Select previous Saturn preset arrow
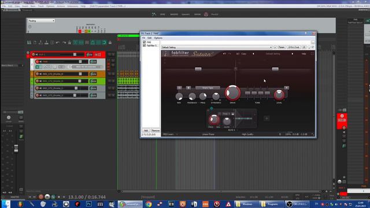This screenshot has height=208, width=370. [253, 54]
